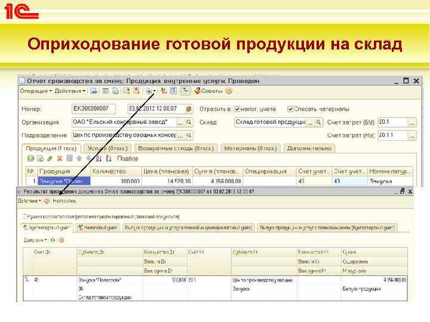Viewport: 430px width, 322px height.
Task: Click green add row icon in product table
Action: [30, 158]
